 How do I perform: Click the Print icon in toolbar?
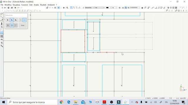pos(12,8)
